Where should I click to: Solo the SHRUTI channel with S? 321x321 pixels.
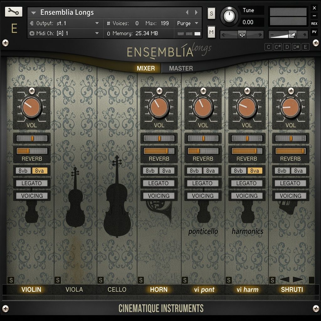click(x=272, y=280)
